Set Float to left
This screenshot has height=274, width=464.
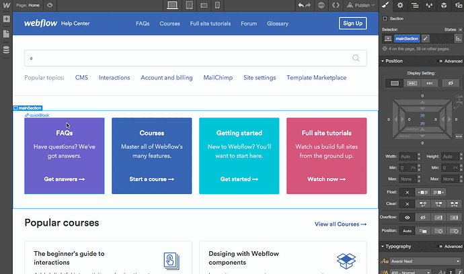423,193
